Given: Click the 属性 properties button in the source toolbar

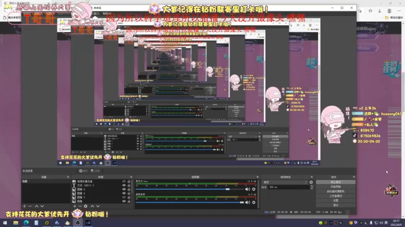Looking at the screenshot, I should pos(84,171).
